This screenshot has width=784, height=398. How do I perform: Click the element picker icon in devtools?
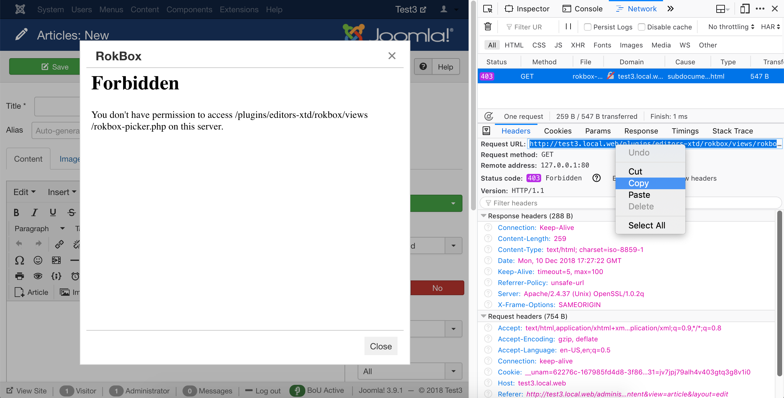[x=488, y=9]
